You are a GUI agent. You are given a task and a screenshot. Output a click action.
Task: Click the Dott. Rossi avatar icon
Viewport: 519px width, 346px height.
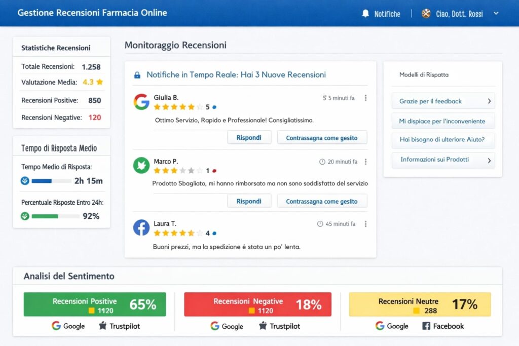tap(426, 14)
